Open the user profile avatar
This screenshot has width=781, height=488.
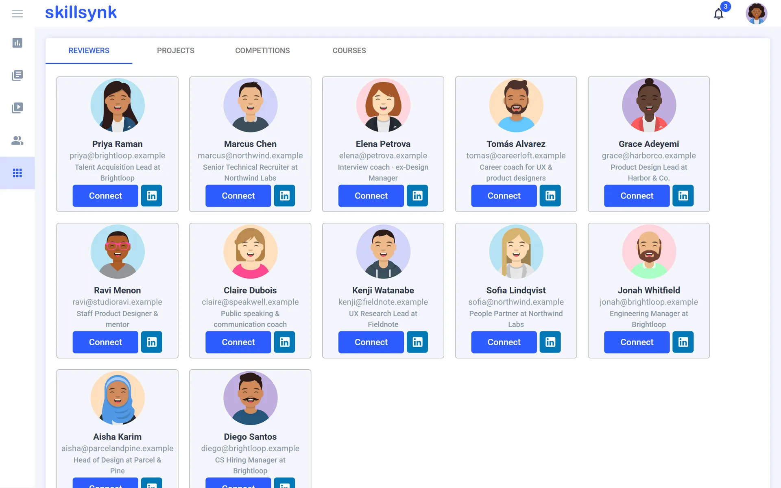[x=756, y=13]
